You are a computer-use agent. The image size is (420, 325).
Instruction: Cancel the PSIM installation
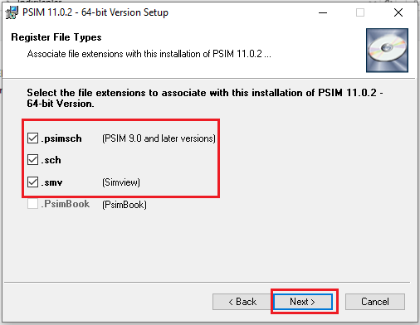click(x=375, y=302)
